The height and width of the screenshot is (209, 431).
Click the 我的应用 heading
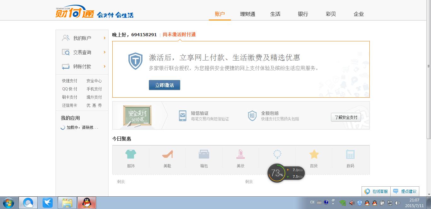tap(70, 118)
